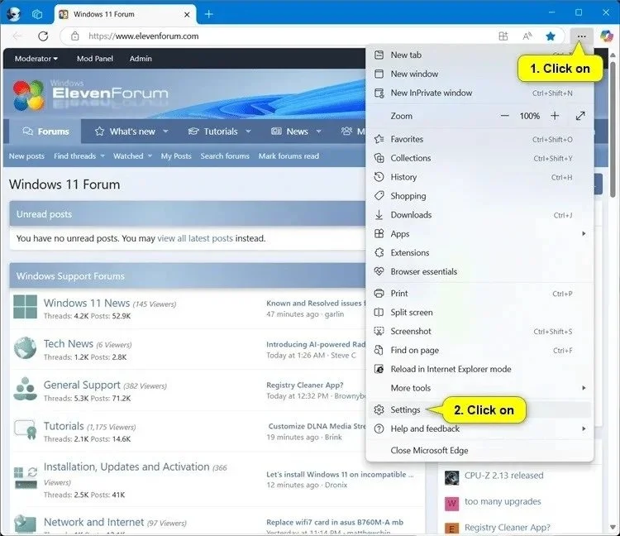Open Favorites from the Edge menu
This screenshot has width=620, height=536.
tap(479, 139)
